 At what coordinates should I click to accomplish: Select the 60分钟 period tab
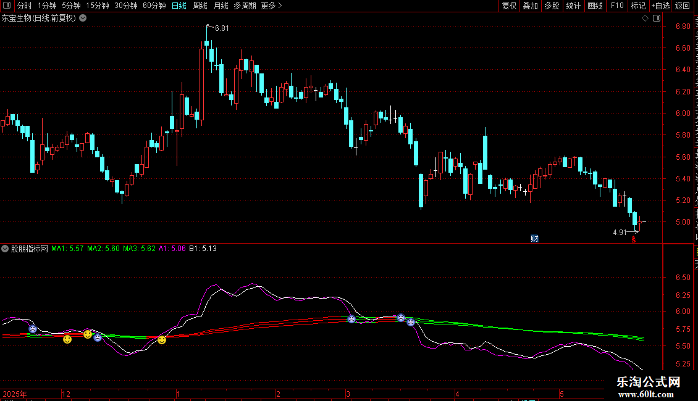(x=154, y=6)
